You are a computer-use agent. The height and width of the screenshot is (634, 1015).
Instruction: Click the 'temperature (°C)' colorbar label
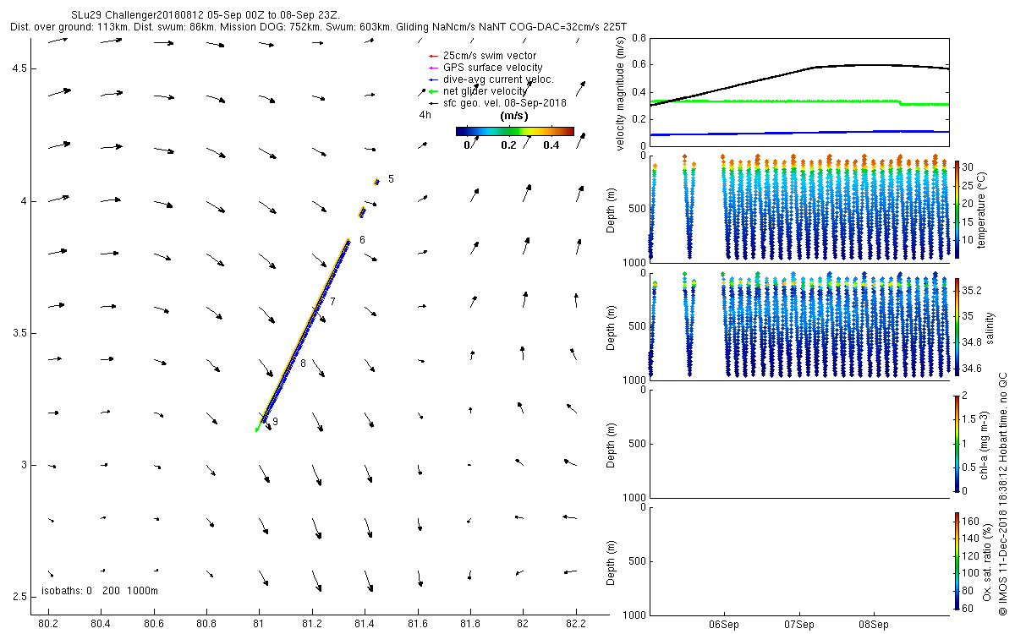pyautogui.click(x=982, y=209)
